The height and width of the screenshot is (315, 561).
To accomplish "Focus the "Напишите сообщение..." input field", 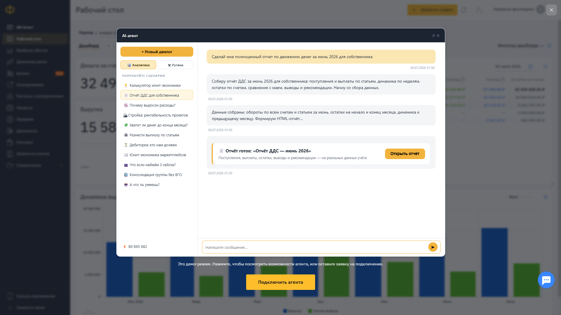I will point(315,247).
